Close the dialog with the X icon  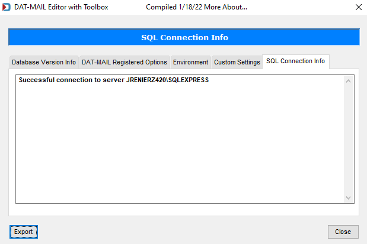click(x=358, y=7)
